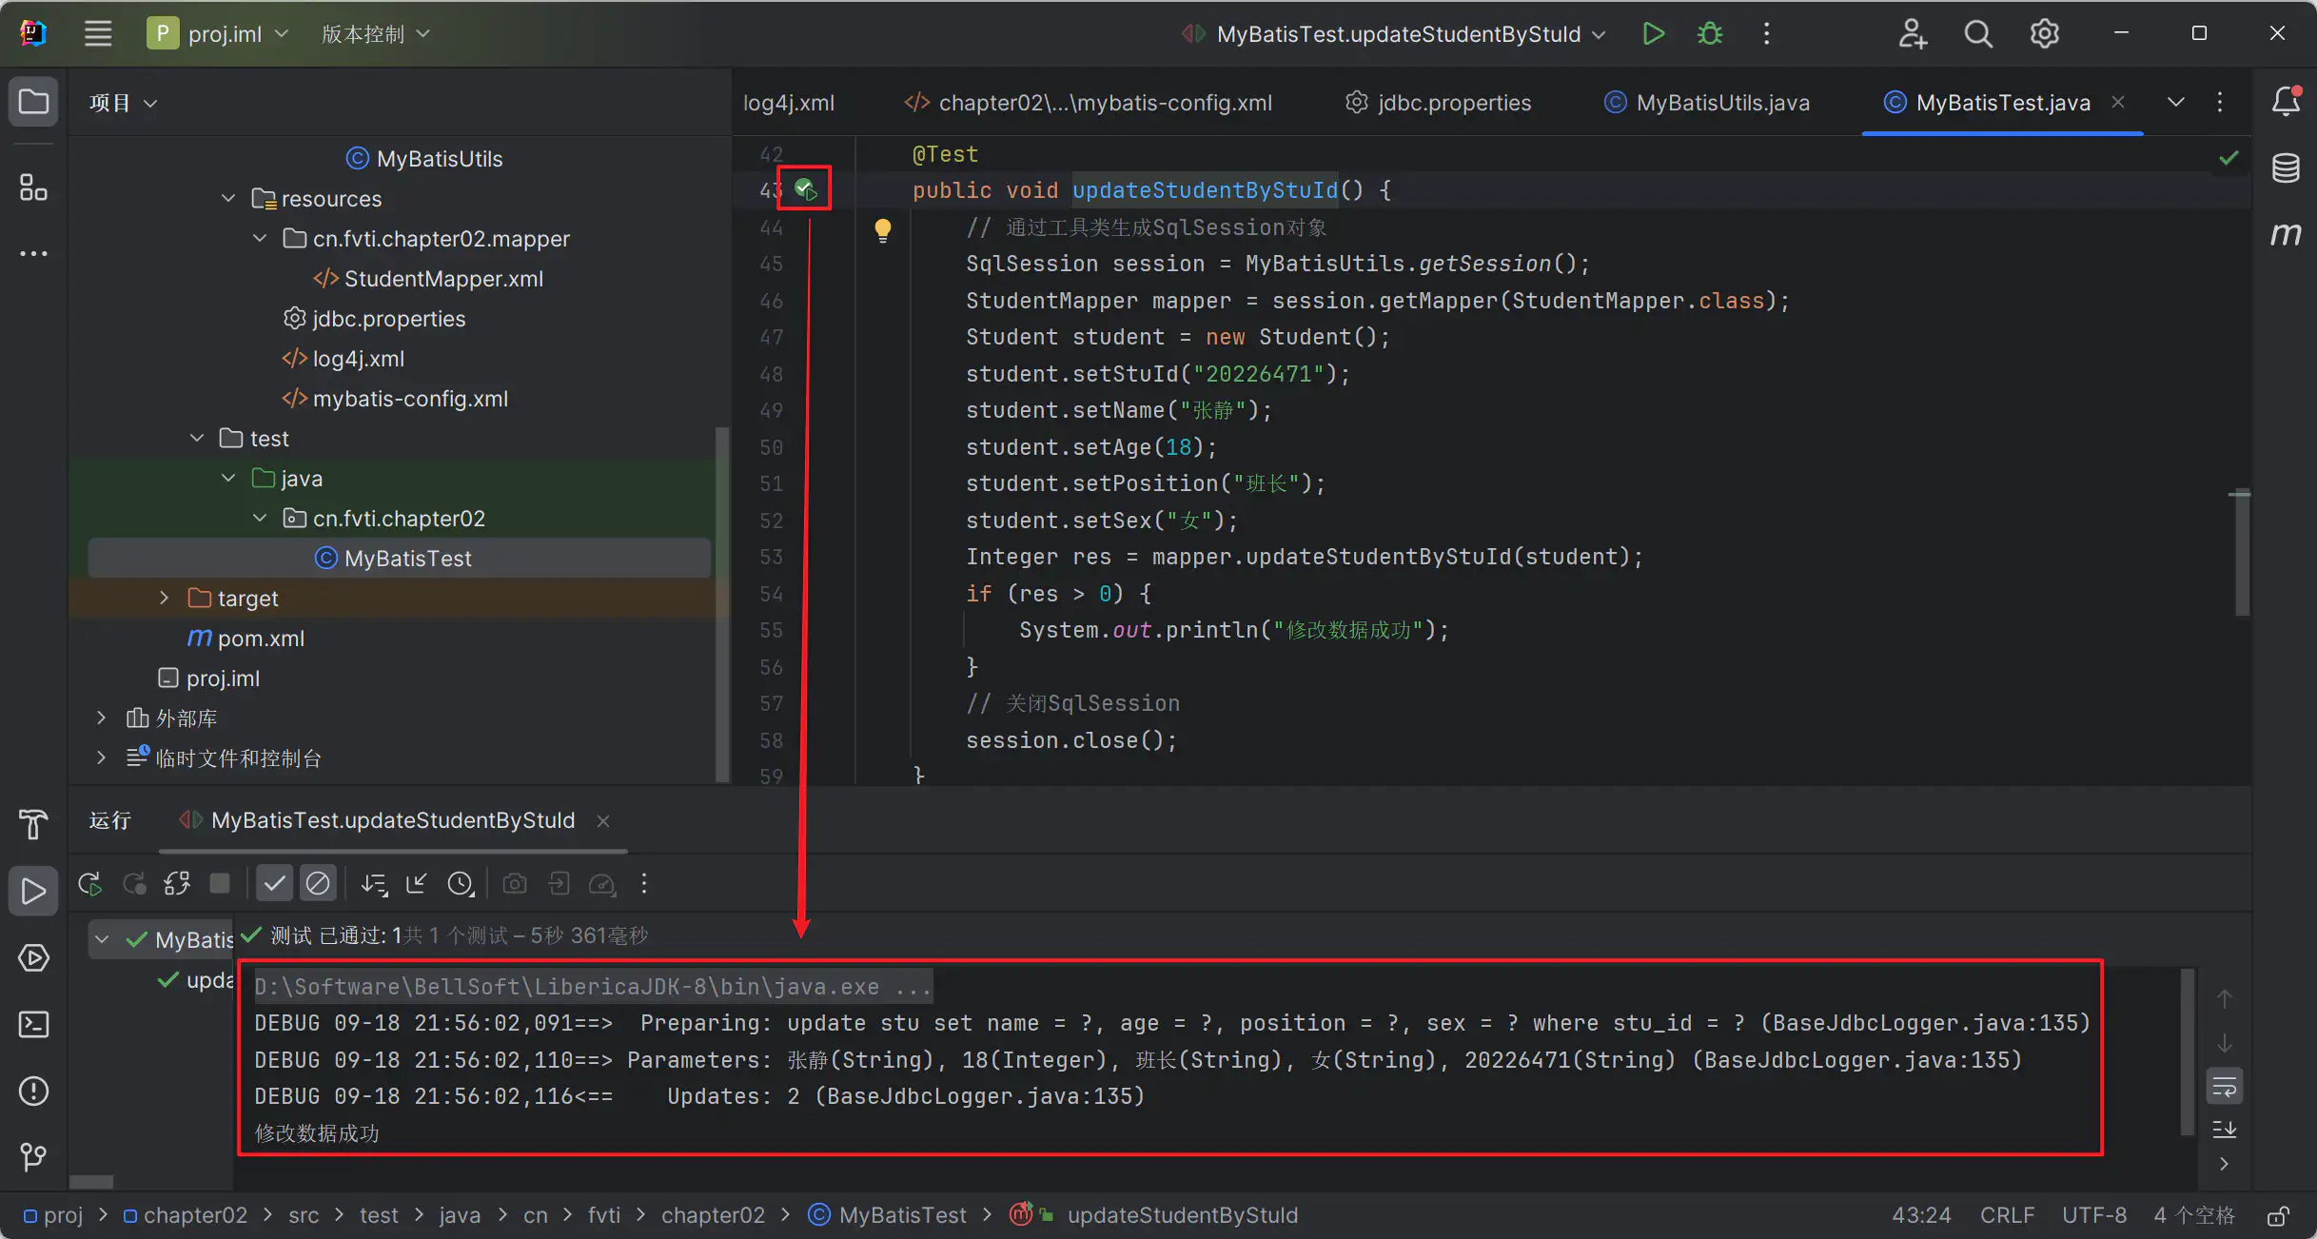The height and width of the screenshot is (1239, 2317).
Task: Toggle read-only lock in status bar
Action: [x=2278, y=1216]
